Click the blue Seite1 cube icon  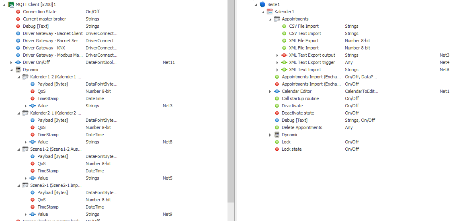(262, 4)
